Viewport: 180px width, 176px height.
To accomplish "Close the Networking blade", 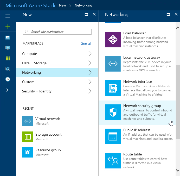I will click(x=176, y=14).
